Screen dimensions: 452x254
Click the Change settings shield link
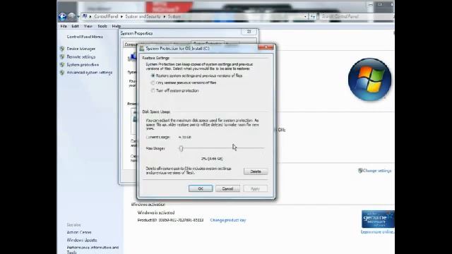[375, 171]
